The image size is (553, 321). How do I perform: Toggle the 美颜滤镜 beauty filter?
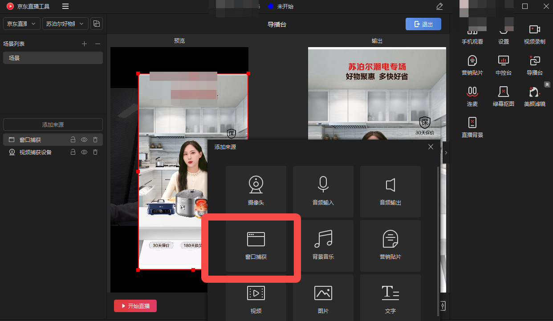coord(535,96)
